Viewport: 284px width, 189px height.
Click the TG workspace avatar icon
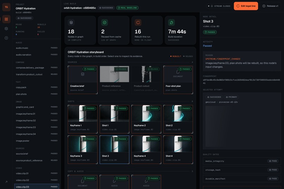pos(6,7)
